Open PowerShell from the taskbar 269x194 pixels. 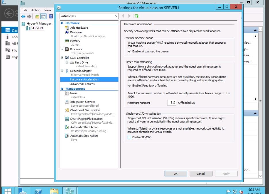[38, 191]
